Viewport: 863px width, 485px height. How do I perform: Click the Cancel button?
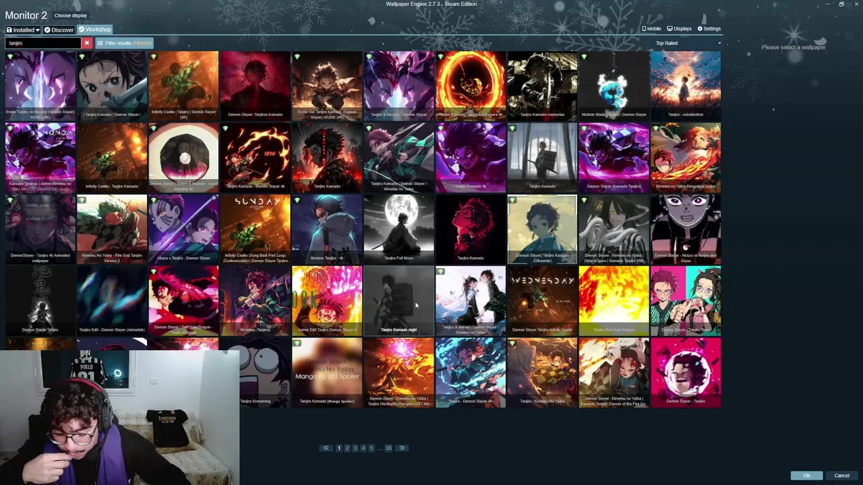point(841,476)
